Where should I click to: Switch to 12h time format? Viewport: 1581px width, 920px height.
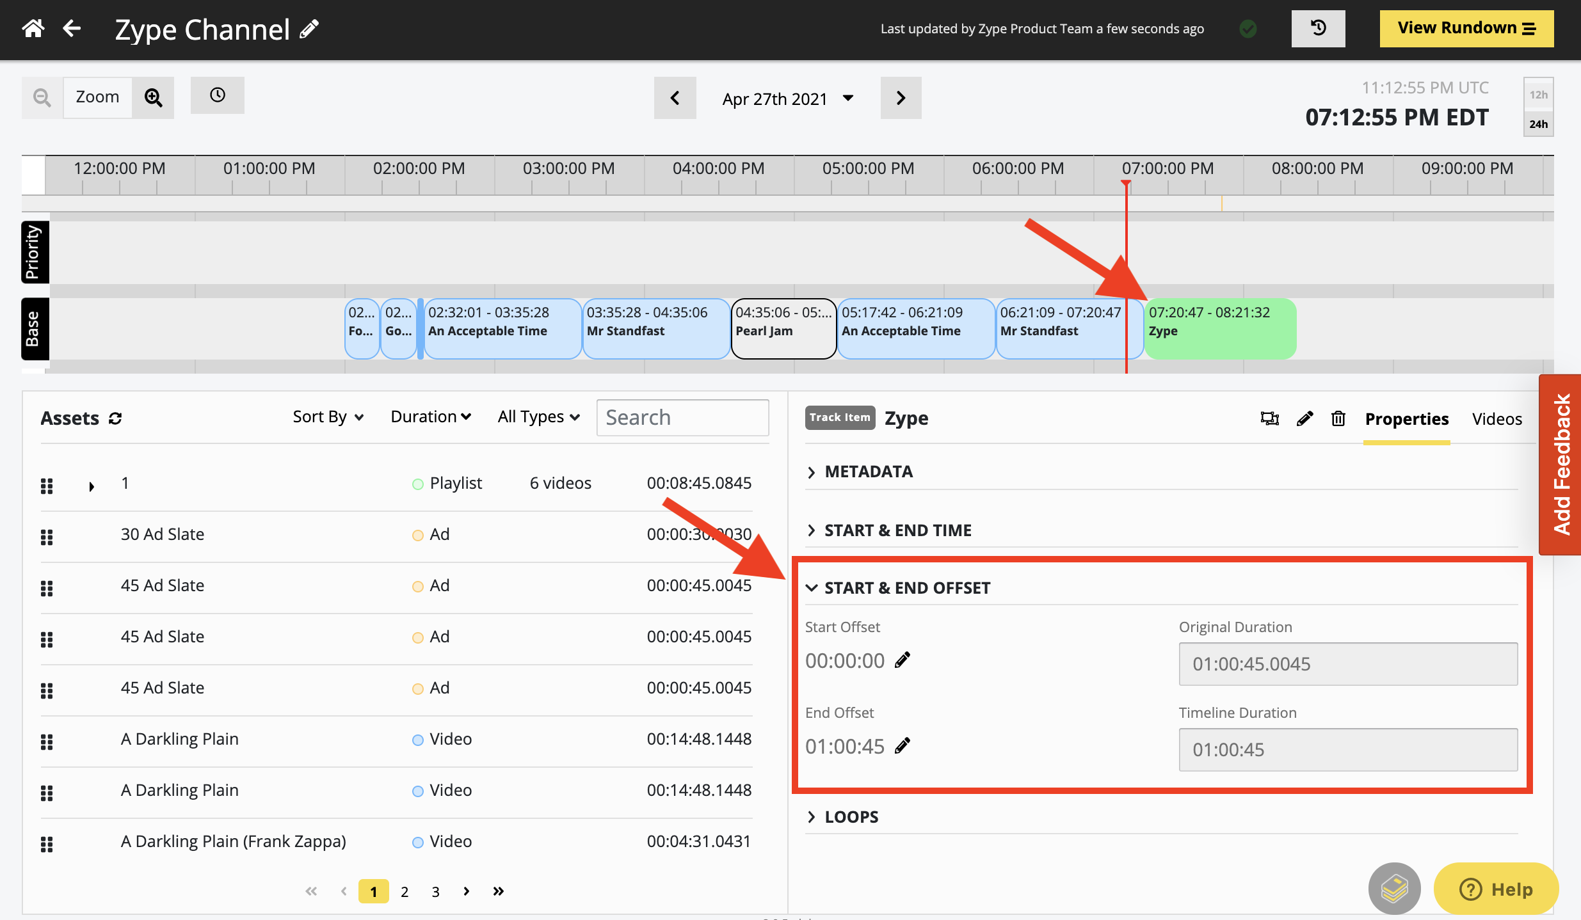1538,95
